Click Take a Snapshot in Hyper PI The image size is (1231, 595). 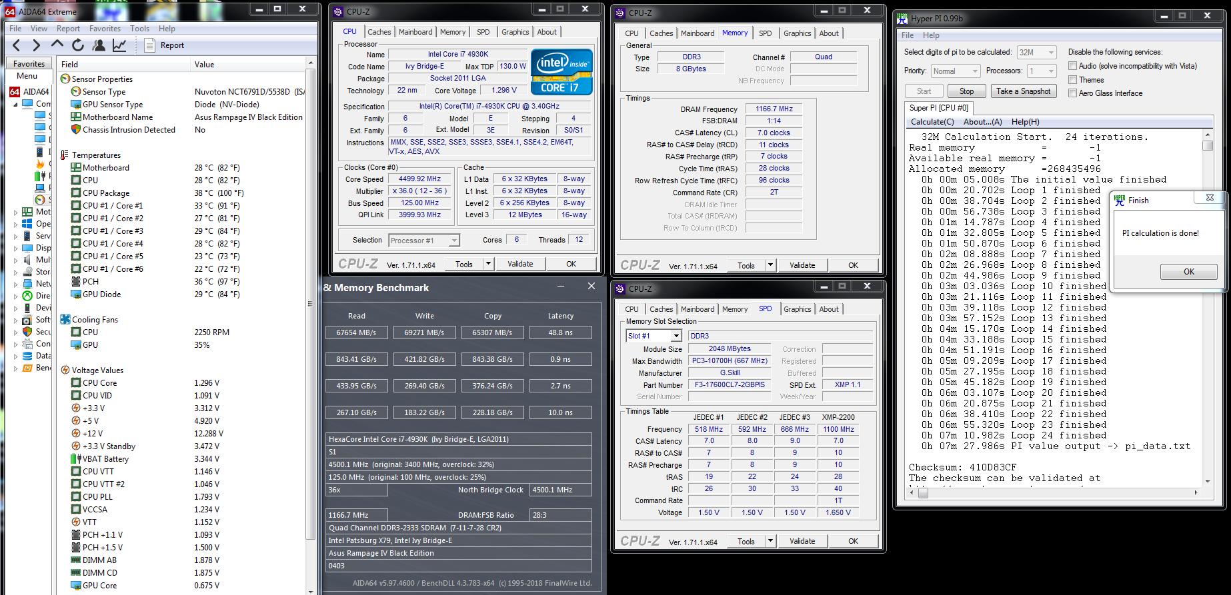1023,91
